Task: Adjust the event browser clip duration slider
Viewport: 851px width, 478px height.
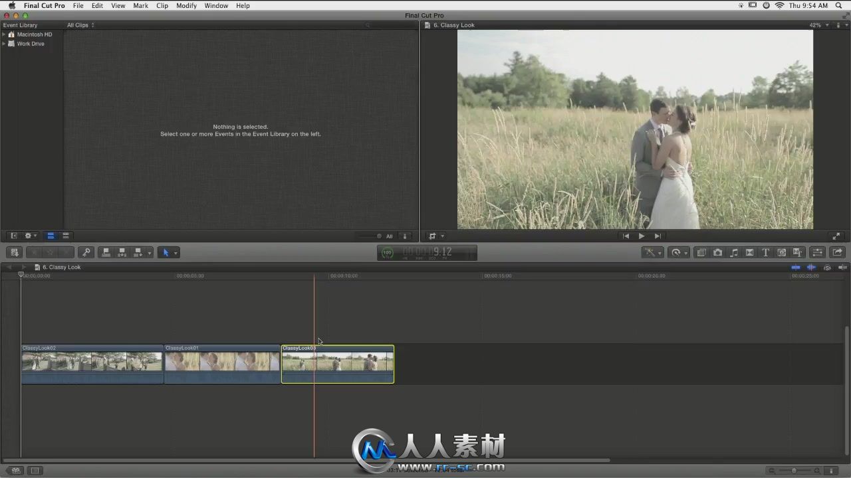Action: click(369, 236)
